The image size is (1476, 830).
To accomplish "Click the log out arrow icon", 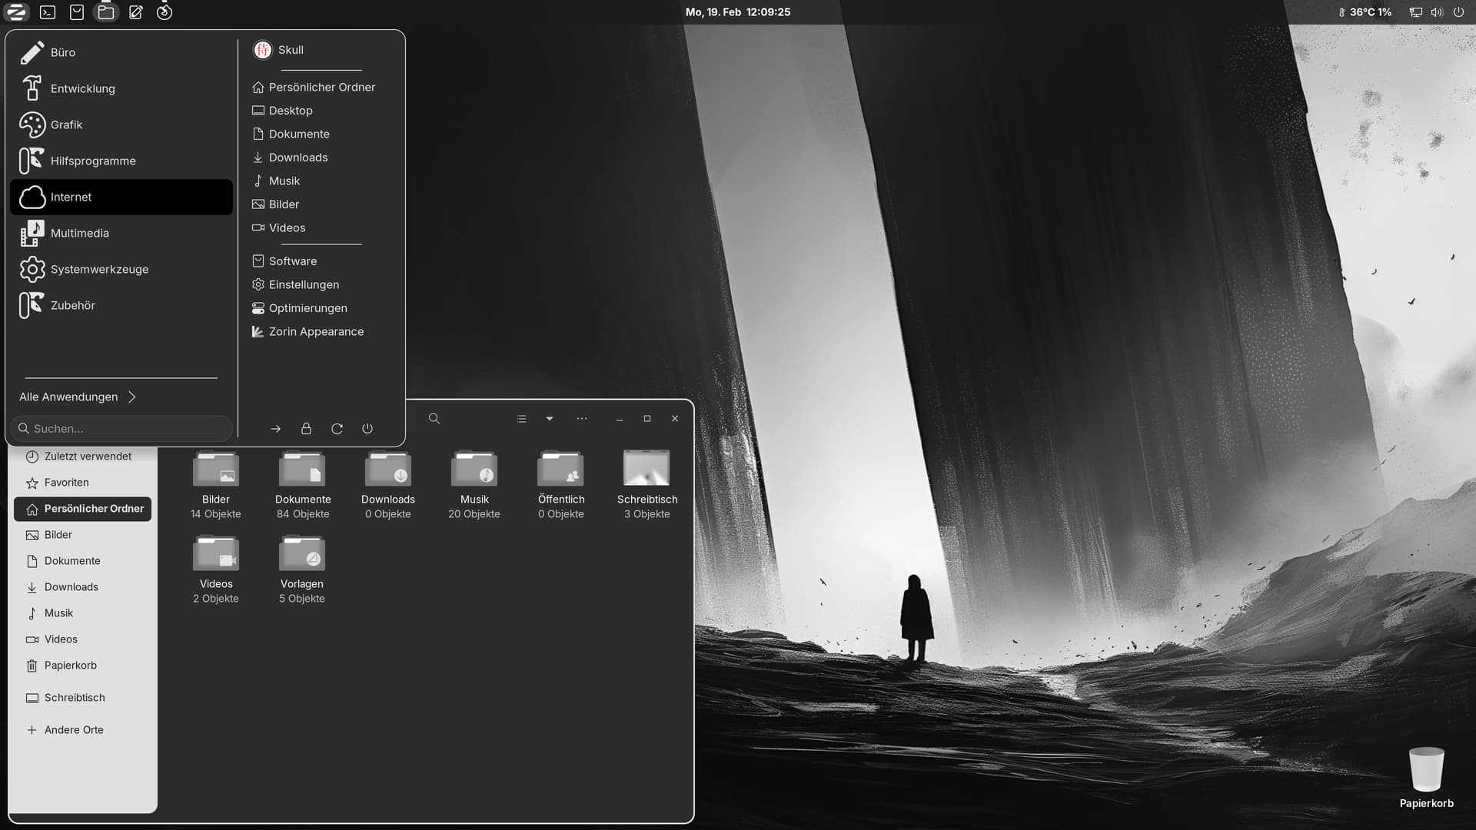I will (275, 429).
